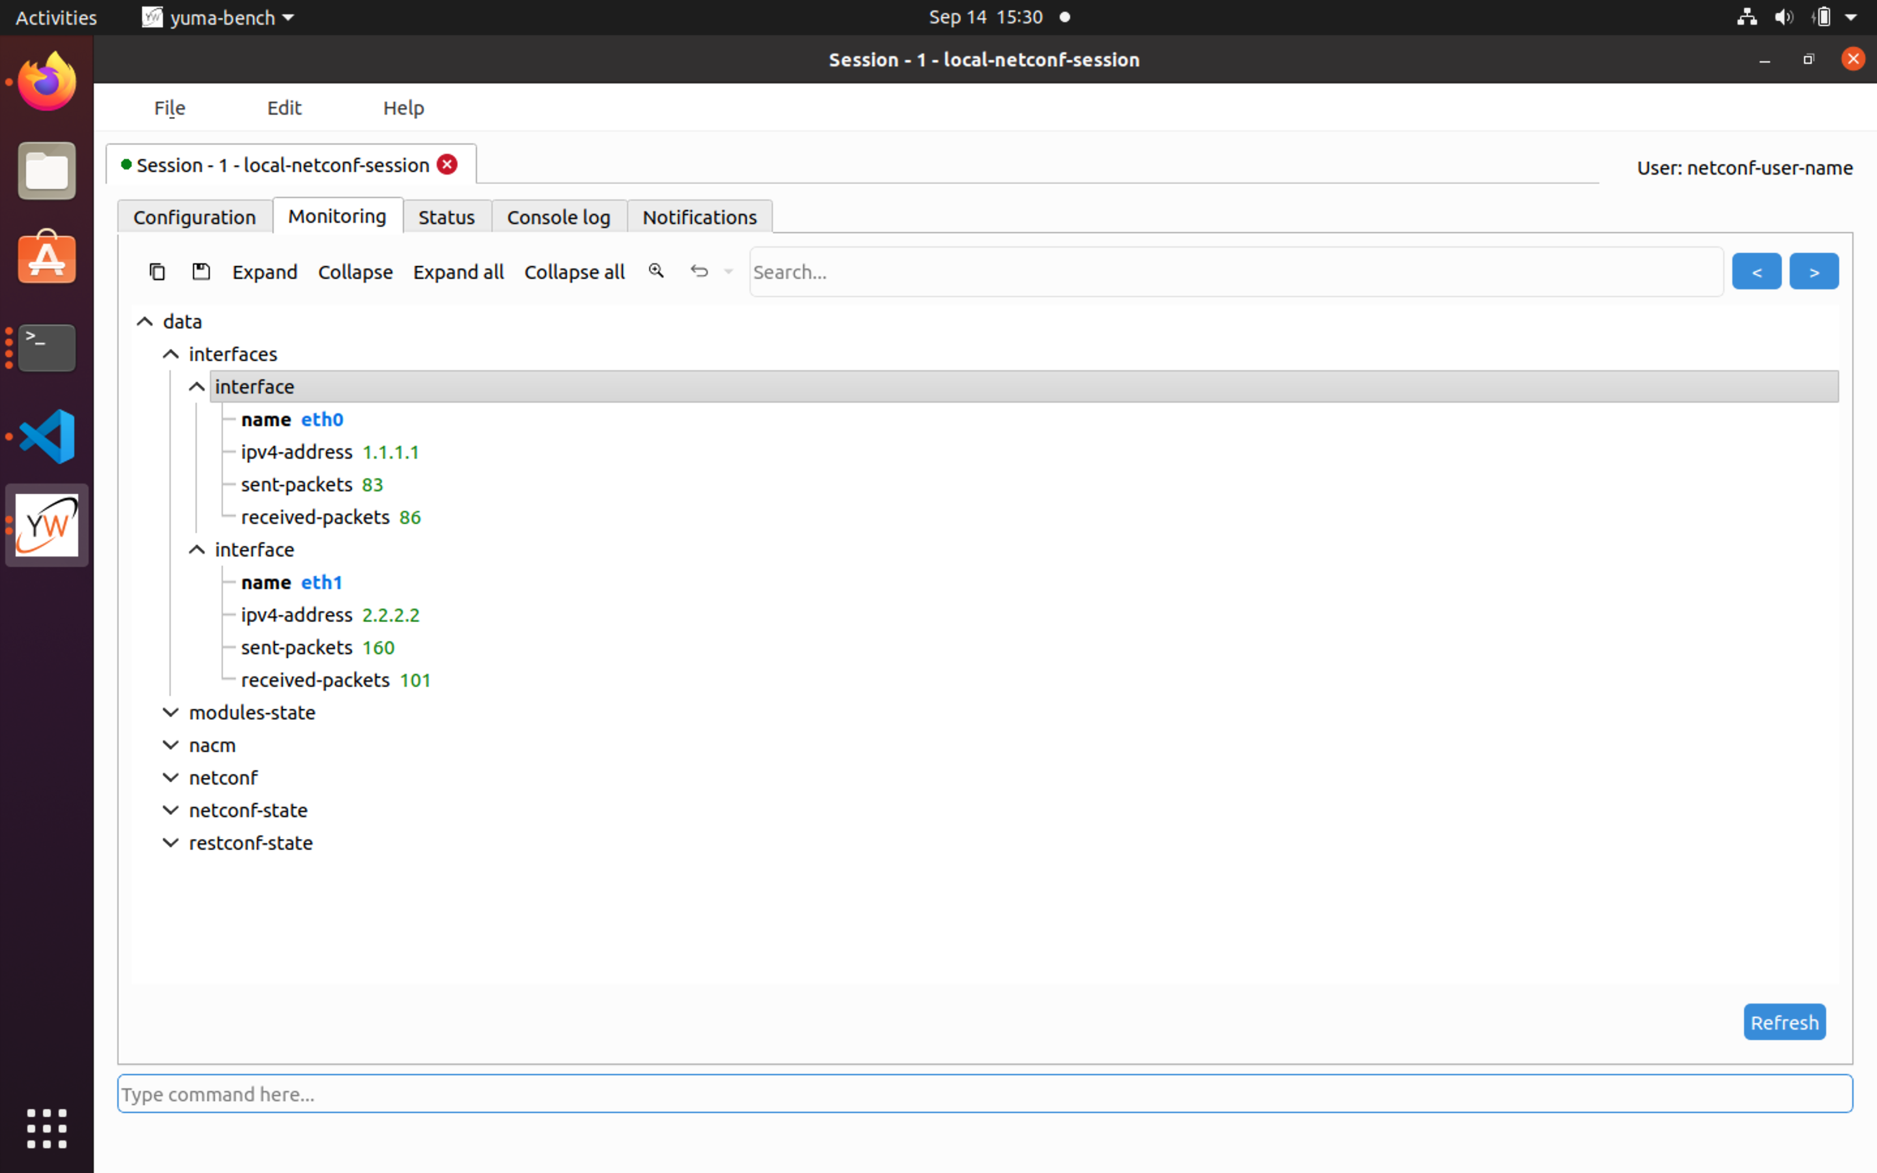This screenshot has height=1173, width=1877.
Task: Open the terminal from the dock
Action: pos(46,347)
